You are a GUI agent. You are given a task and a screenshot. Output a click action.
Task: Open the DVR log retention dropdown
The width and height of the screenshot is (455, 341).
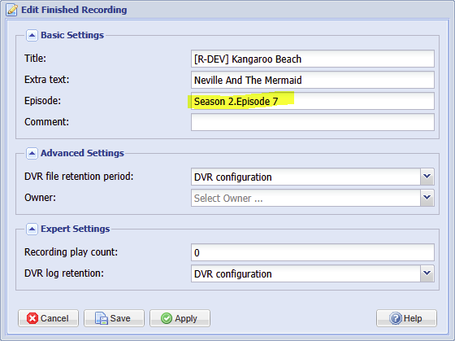click(427, 273)
